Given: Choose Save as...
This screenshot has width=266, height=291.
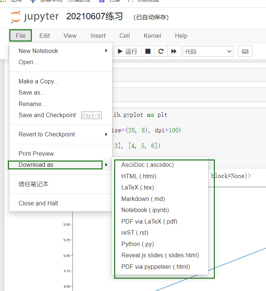Looking at the screenshot, I should coord(61,92).
